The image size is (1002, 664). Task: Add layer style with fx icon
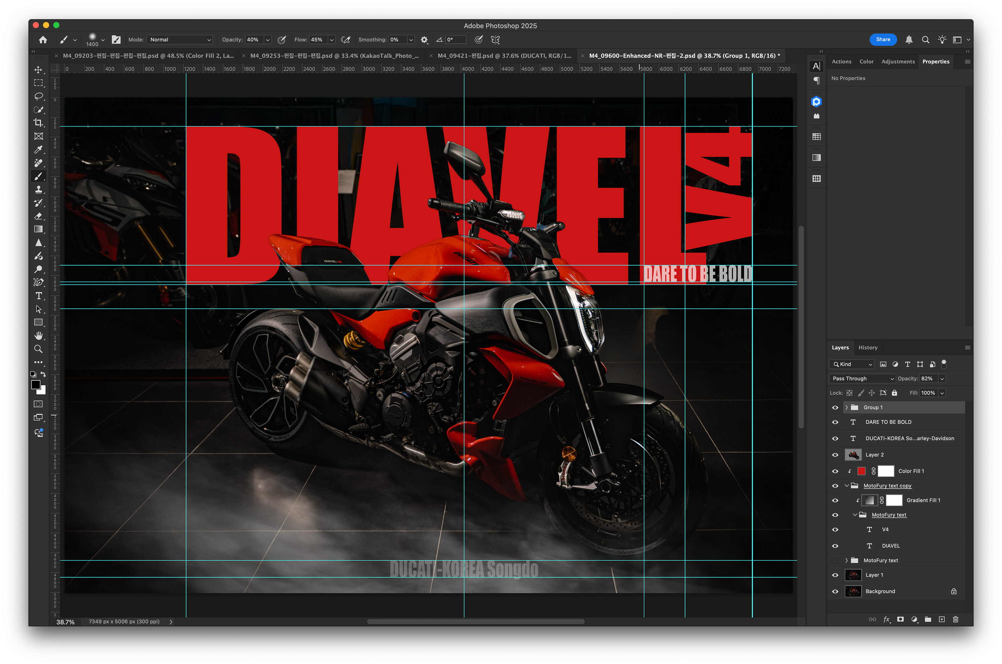[x=887, y=620]
